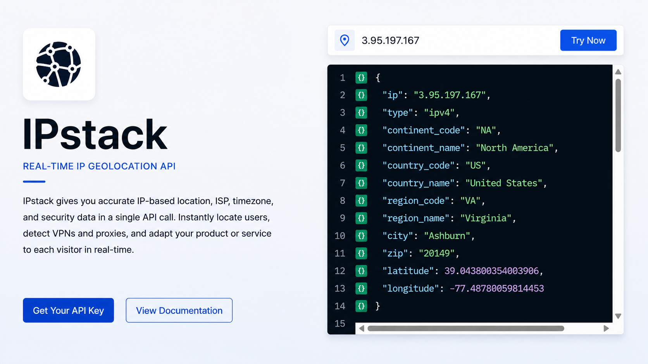Click the "latitude" key

[408, 271]
